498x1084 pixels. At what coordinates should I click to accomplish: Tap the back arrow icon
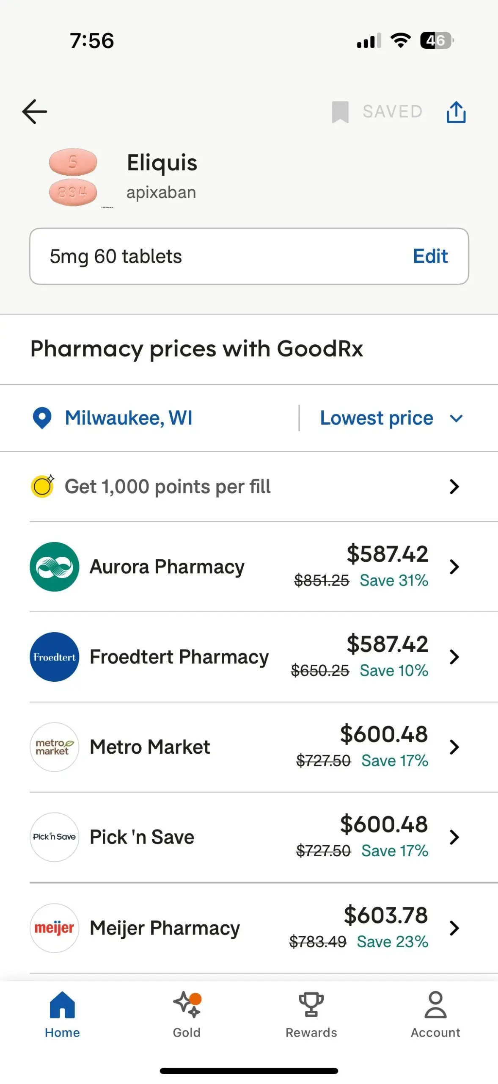point(35,112)
